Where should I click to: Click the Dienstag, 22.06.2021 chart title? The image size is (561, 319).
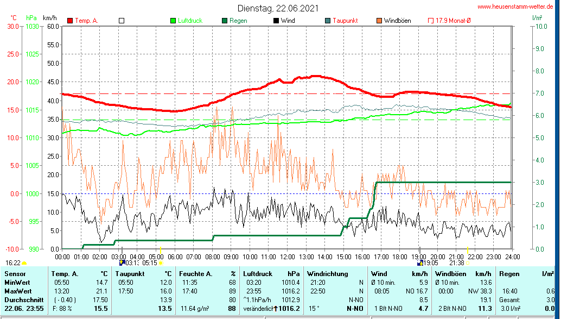click(278, 8)
